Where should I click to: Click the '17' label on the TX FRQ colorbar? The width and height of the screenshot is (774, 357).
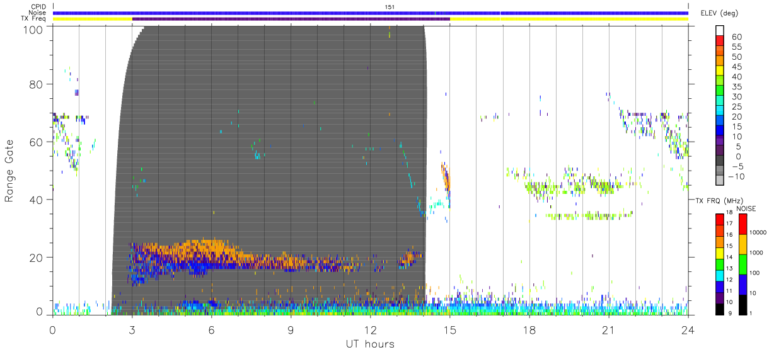(x=731, y=225)
